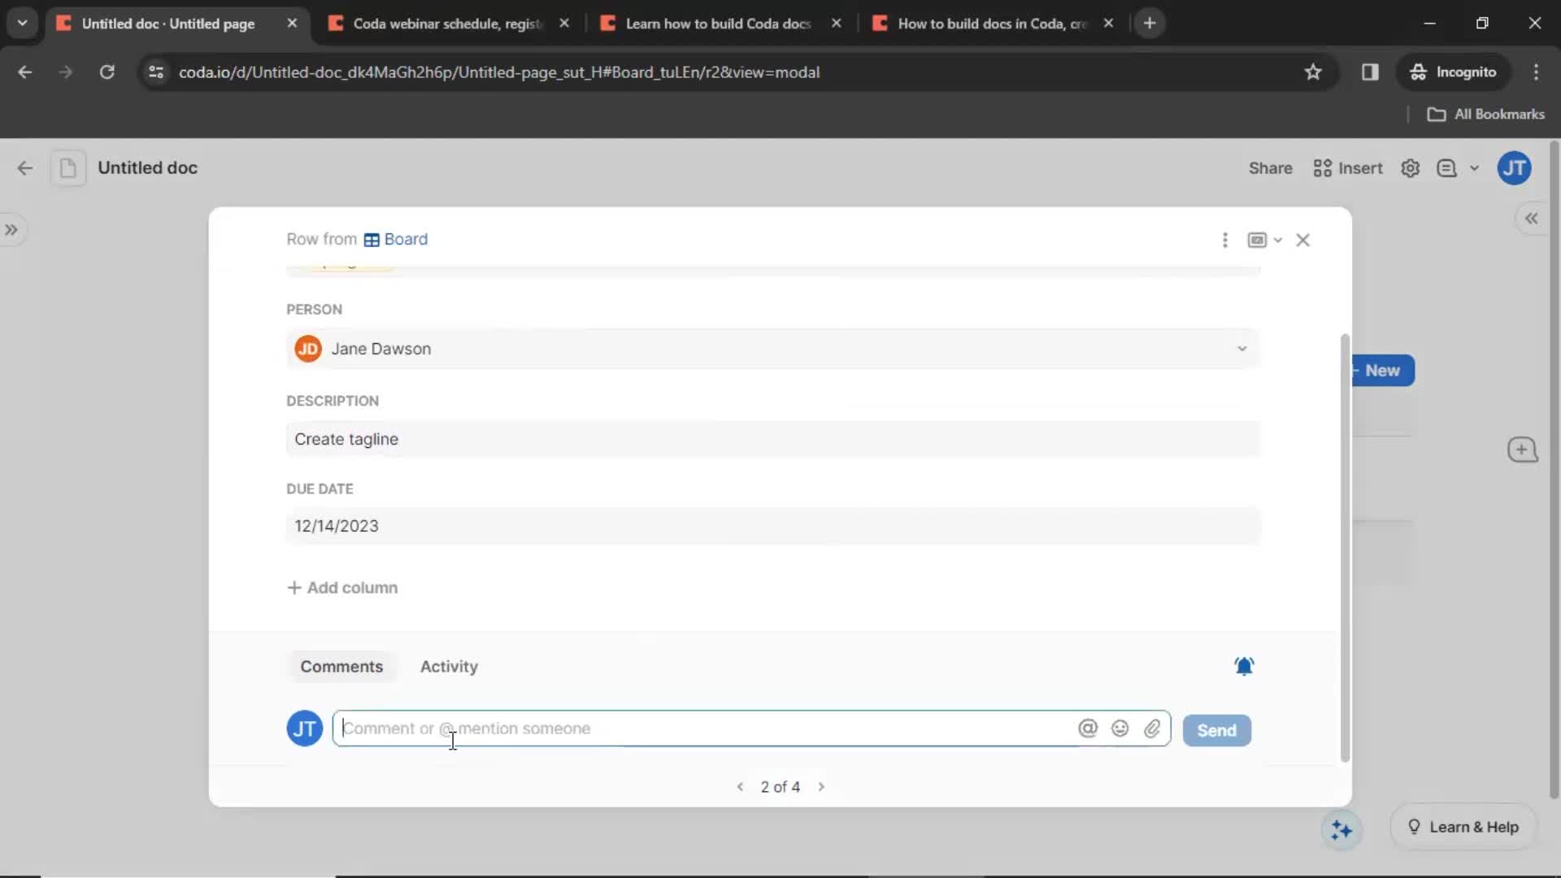Image resolution: width=1561 pixels, height=878 pixels.
Task: Click the next page navigation arrow
Action: click(x=821, y=787)
